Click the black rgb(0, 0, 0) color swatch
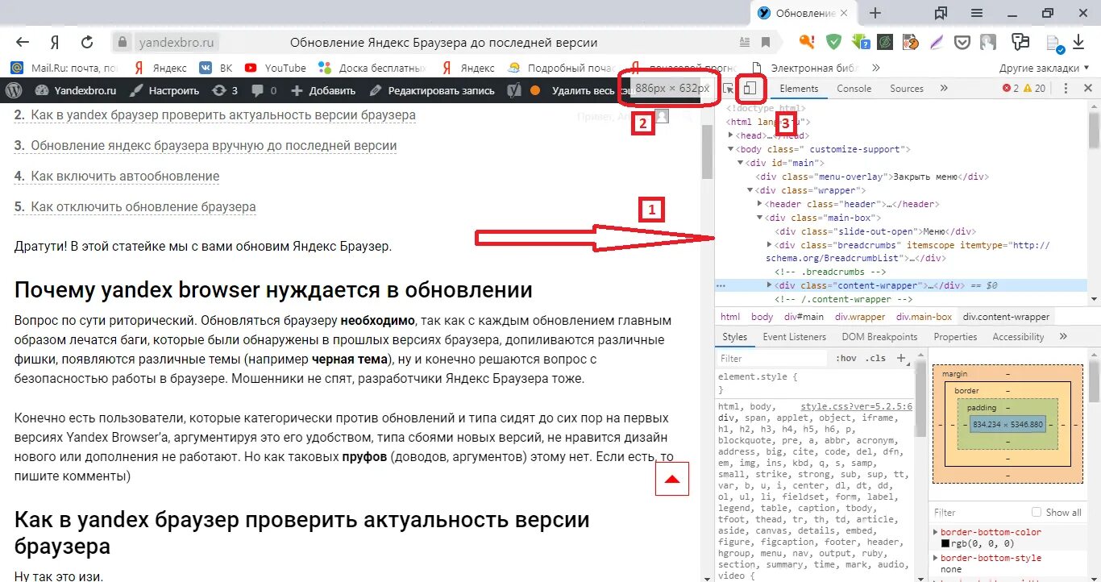1101x582 pixels. 945,544
